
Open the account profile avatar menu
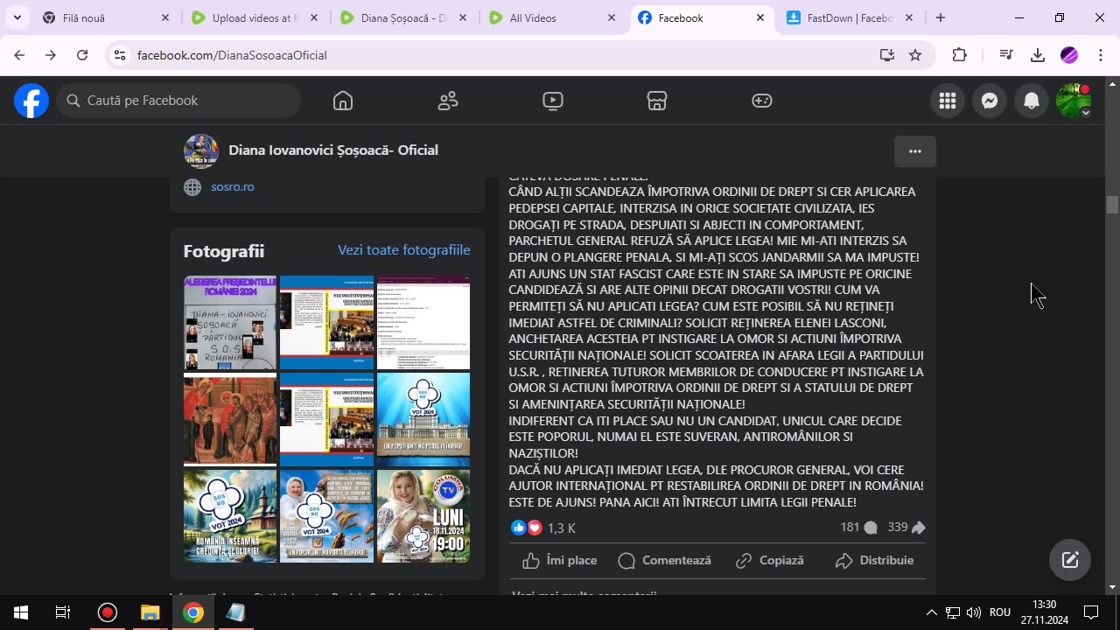click(1074, 101)
